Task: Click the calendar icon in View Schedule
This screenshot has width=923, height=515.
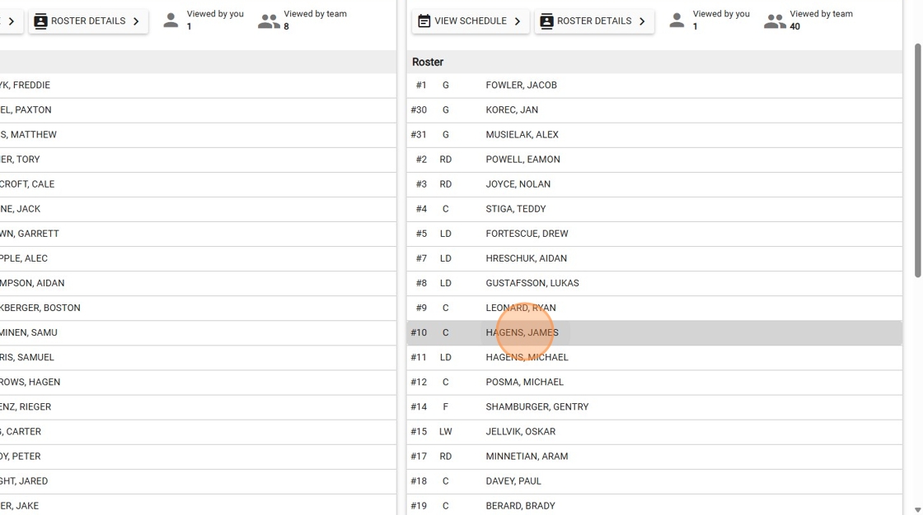Action: [x=424, y=21]
